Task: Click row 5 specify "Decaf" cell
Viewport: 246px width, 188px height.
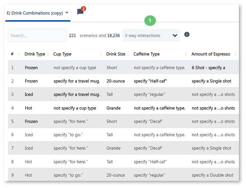Action: (148, 121)
